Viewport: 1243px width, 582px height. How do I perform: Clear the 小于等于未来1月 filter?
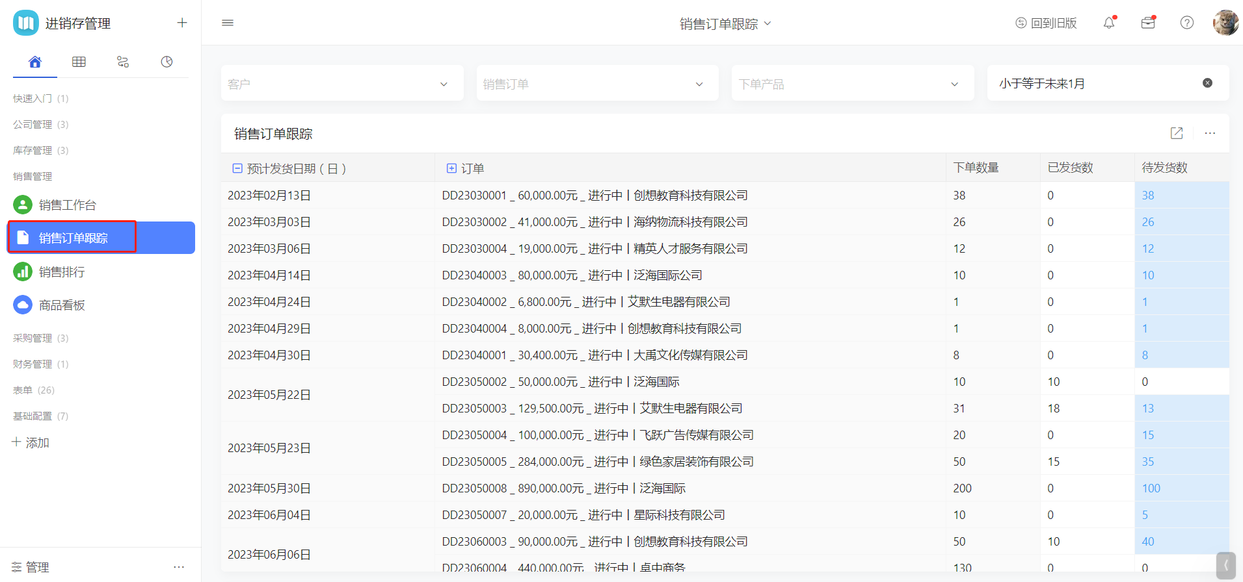click(x=1207, y=83)
